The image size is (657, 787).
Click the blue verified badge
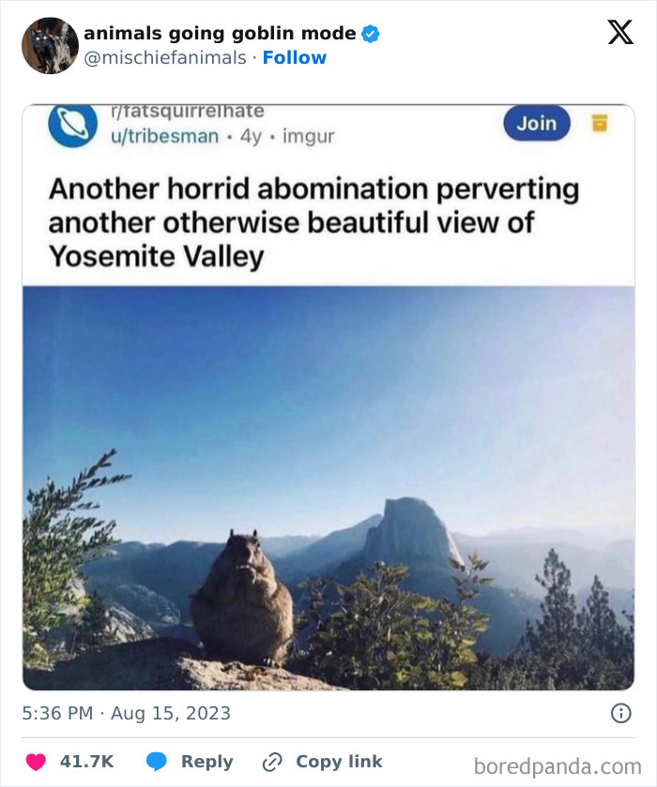click(x=371, y=34)
